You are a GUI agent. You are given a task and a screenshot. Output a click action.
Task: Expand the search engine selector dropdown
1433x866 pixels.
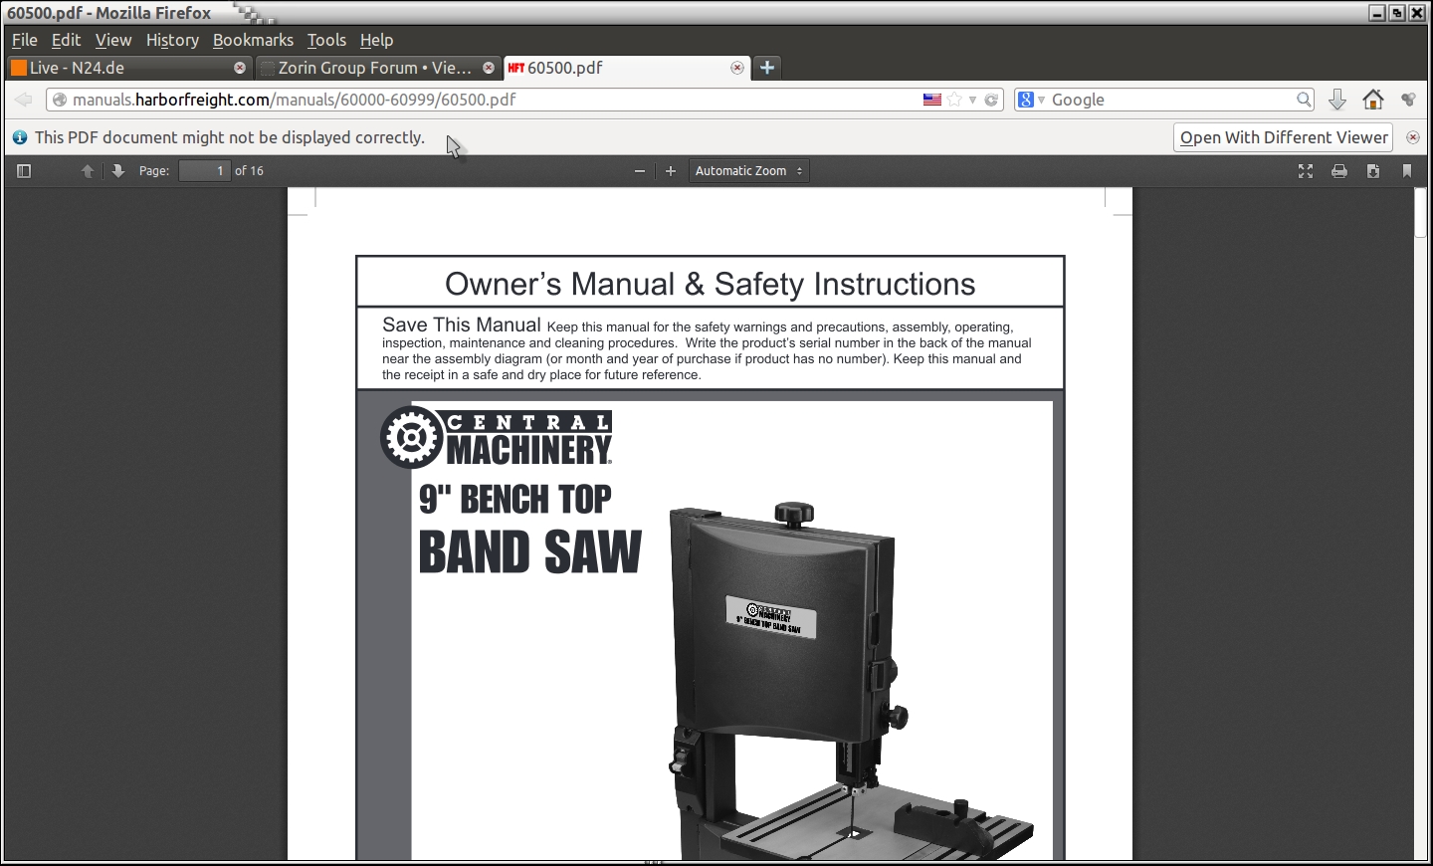tap(1031, 100)
